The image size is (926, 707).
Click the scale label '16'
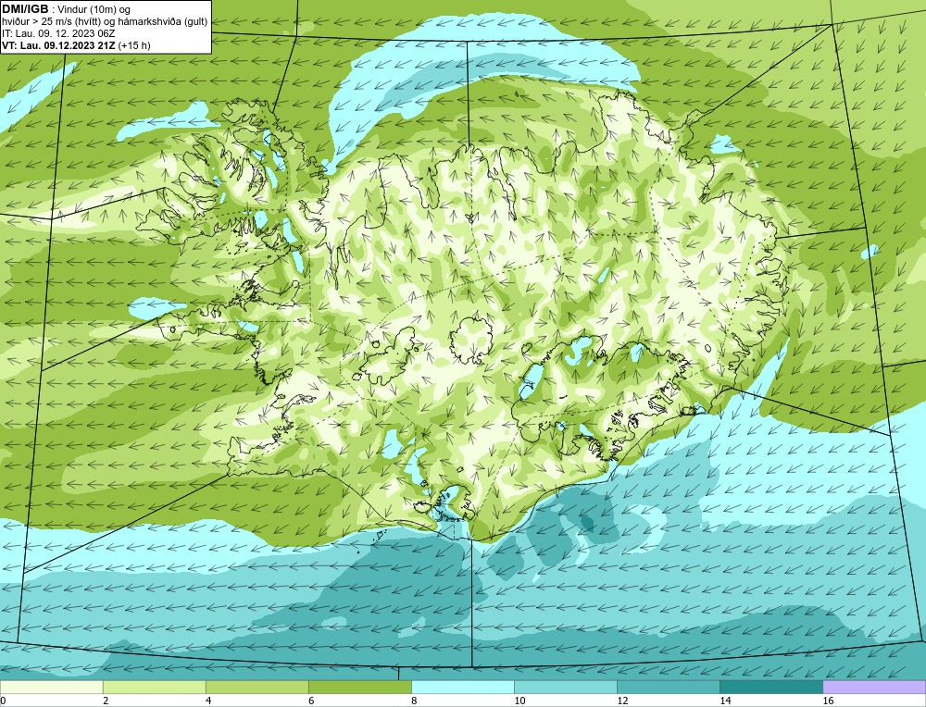827,701
